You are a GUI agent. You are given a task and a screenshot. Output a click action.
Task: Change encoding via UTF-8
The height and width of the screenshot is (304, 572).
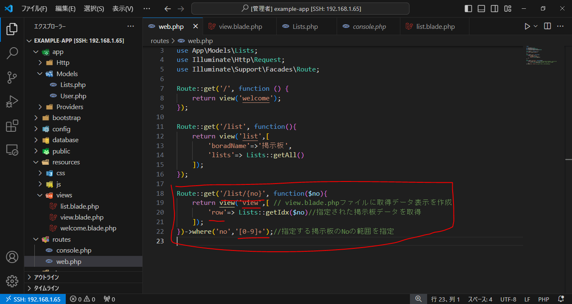click(508, 299)
